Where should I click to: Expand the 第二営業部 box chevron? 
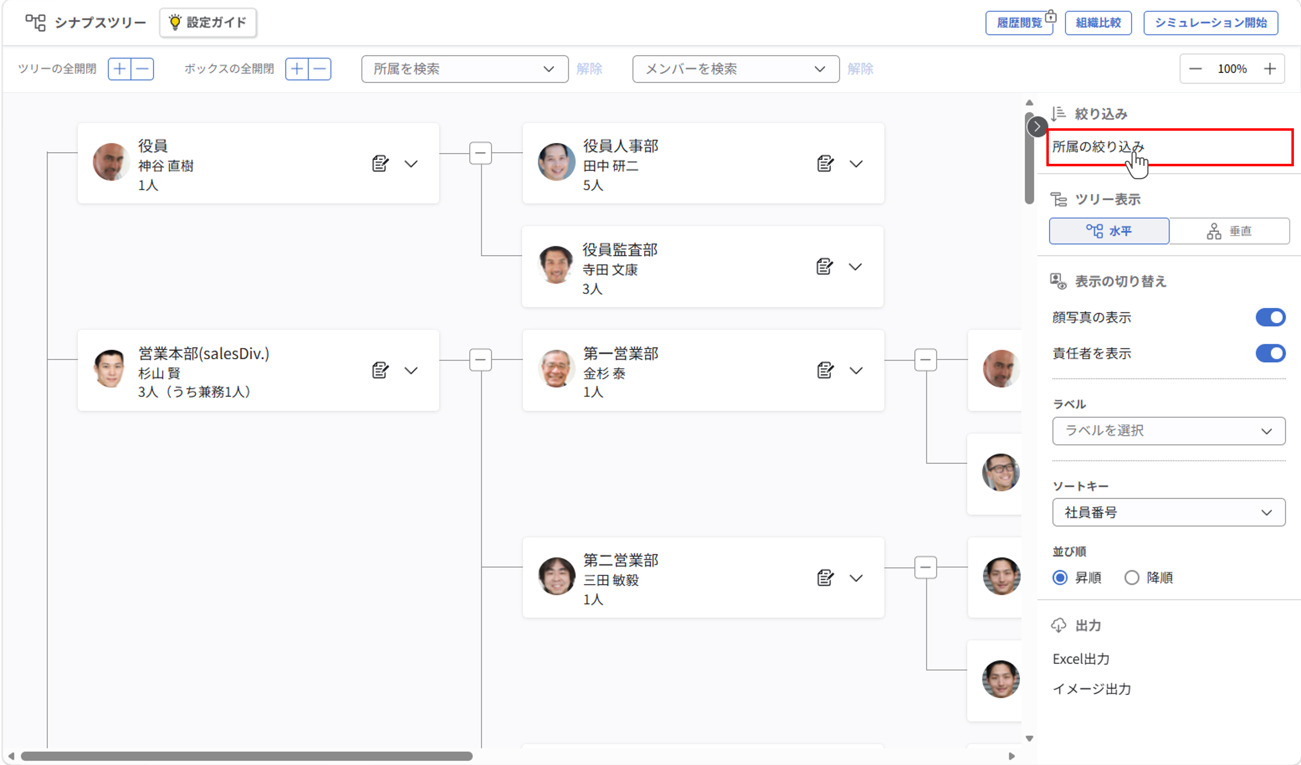tap(856, 578)
